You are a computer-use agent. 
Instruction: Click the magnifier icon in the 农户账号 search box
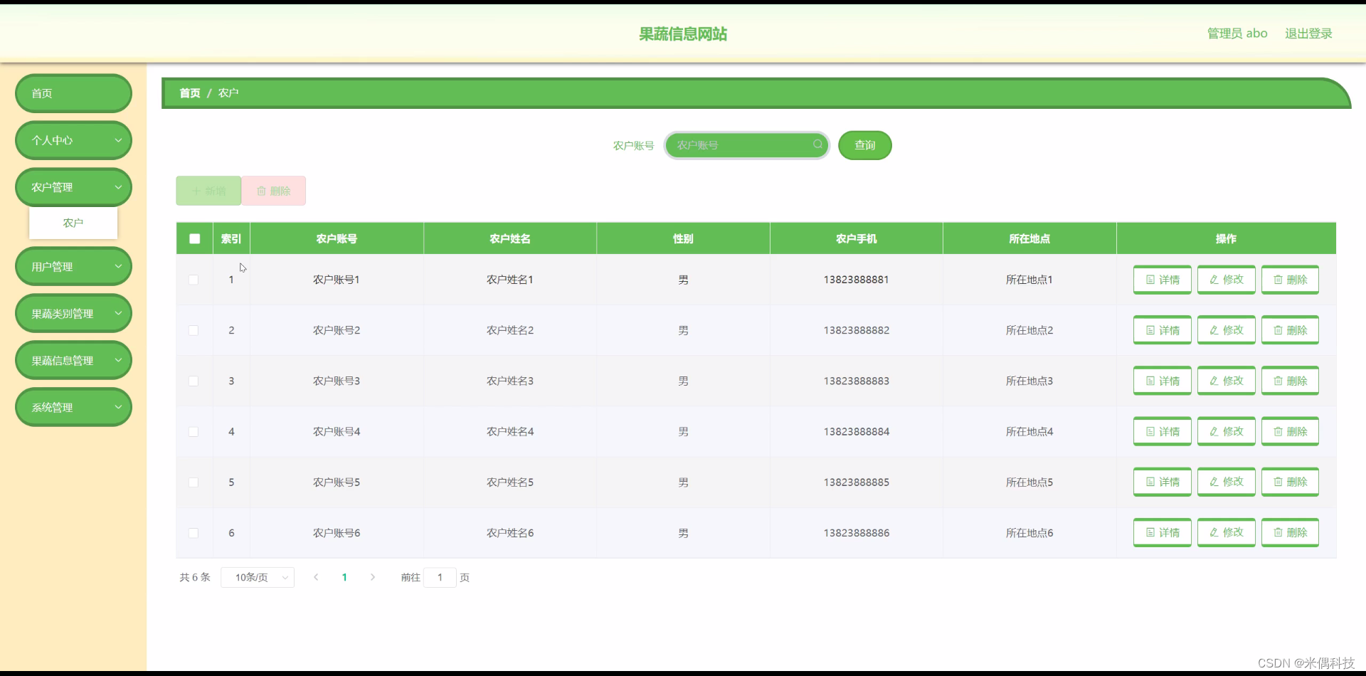(x=817, y=145)
